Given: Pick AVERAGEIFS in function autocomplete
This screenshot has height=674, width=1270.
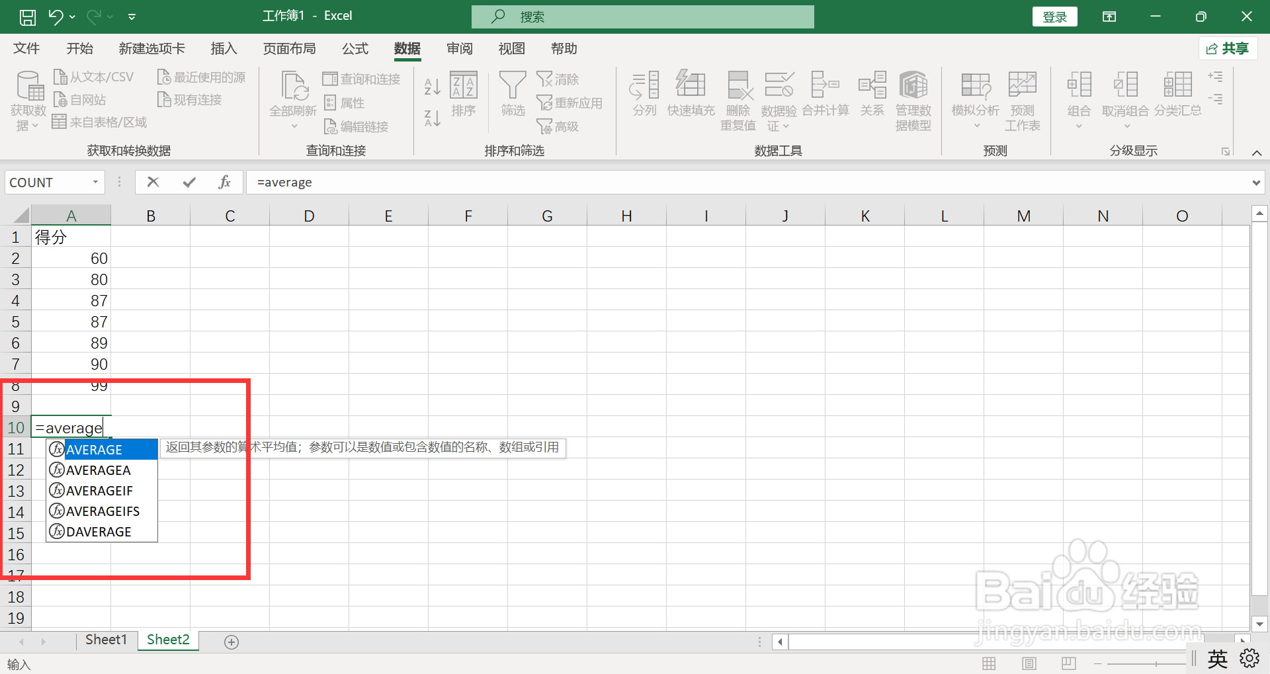Looking at the screenshot, I should pyautogui.click(x=102, y=511).
